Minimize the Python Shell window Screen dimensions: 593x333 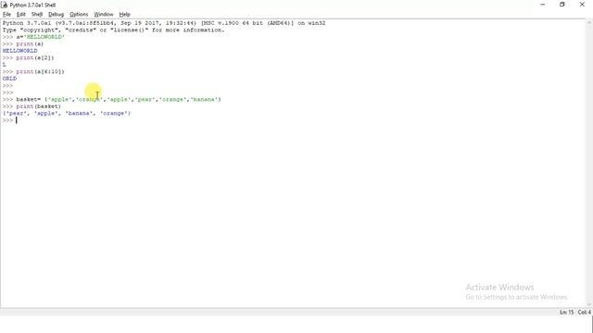[x=543, y=5]
